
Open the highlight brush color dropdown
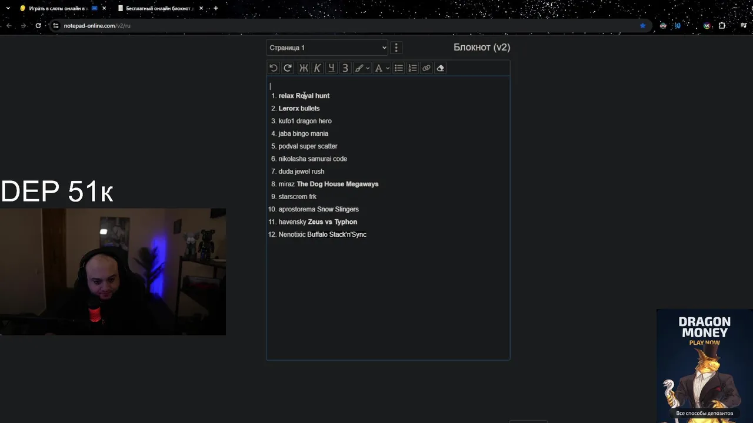(x=362, y=68)
